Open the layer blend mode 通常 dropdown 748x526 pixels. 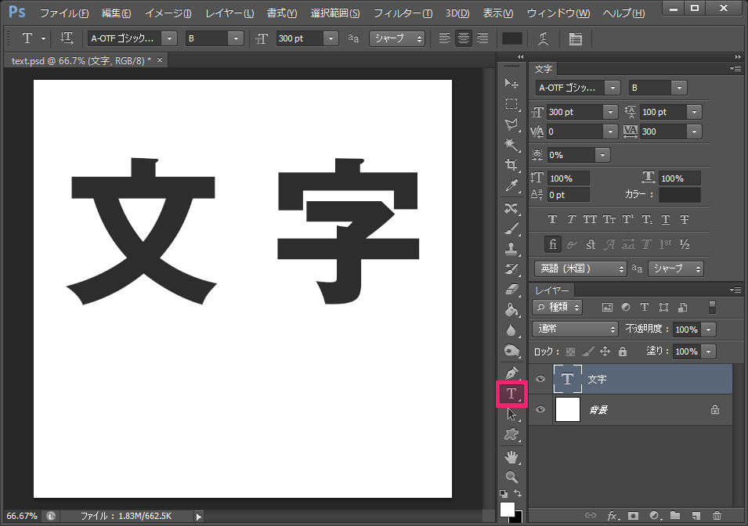576,330
